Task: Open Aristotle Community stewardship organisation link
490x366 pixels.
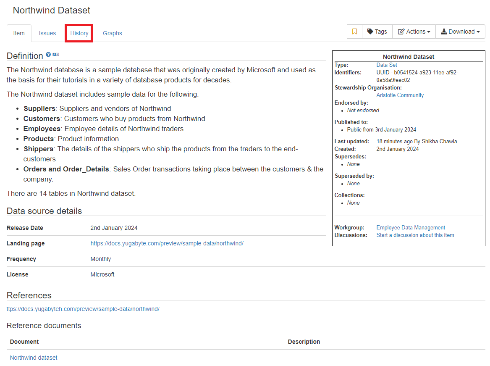Action: (400, 95)
